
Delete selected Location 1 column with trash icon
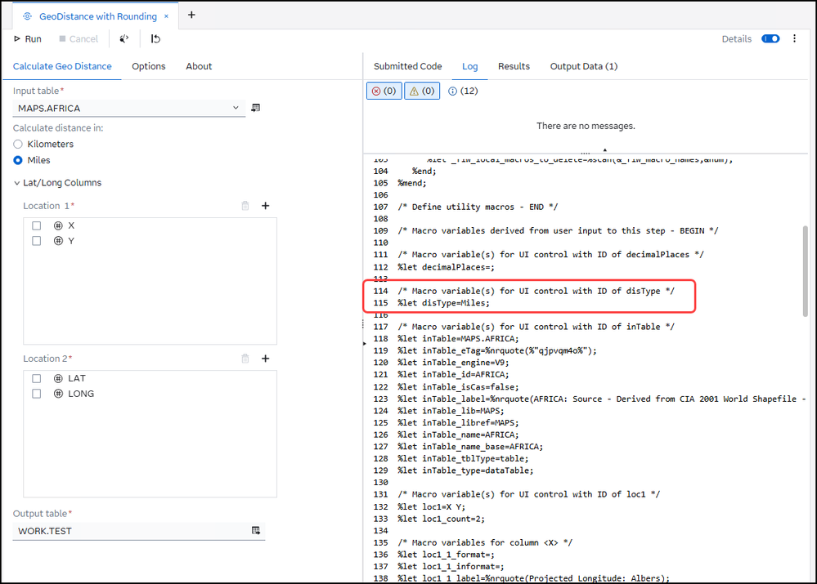pos(245,206)
